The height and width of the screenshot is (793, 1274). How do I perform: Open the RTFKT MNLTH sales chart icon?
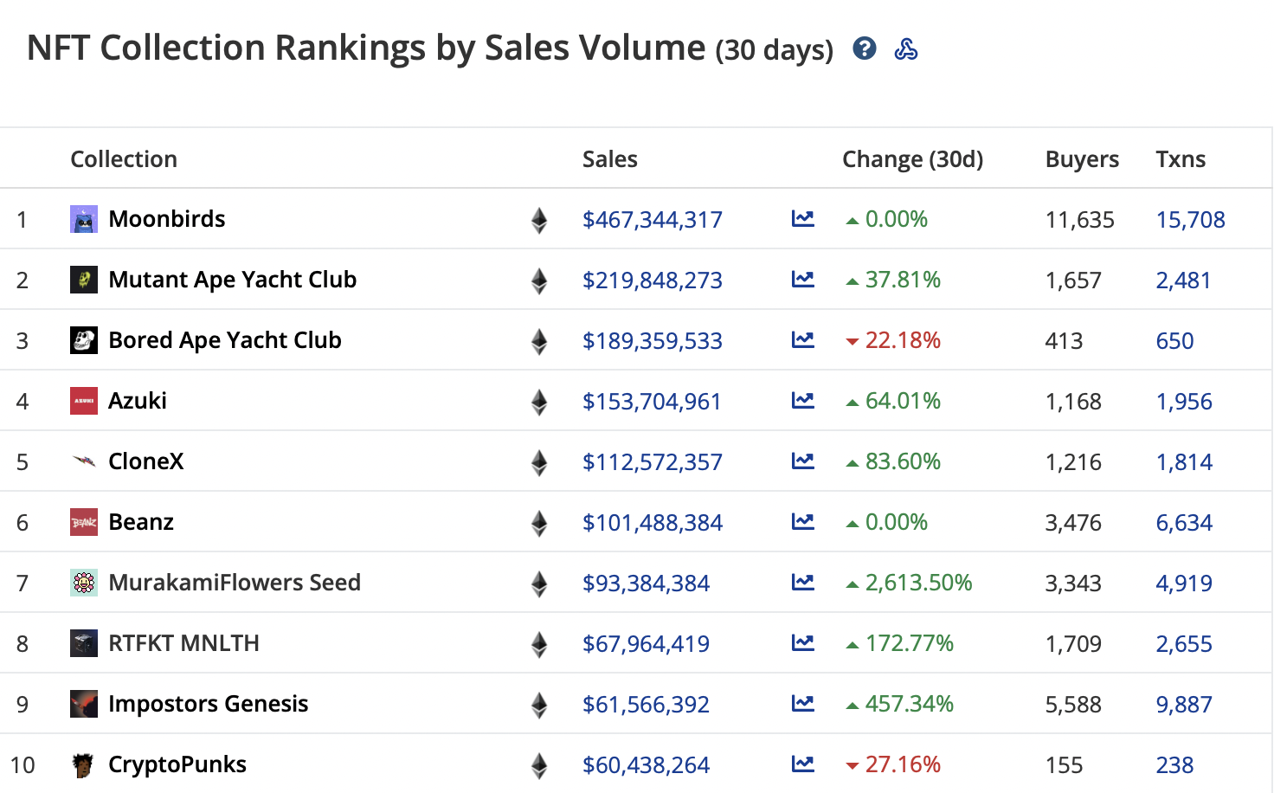pos(803,643)
